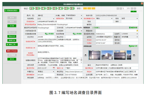This screenshot has height=96, width=146.
Task: Open the 更换地名类别 dropdown button
Action: (x=12, y=10)
